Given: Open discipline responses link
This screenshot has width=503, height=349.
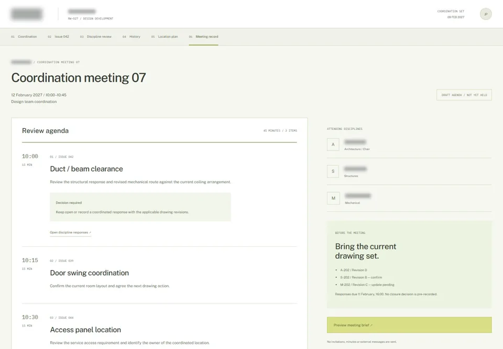Looking at the screenshot, I should pyautogui.click(x=70, y=232).
